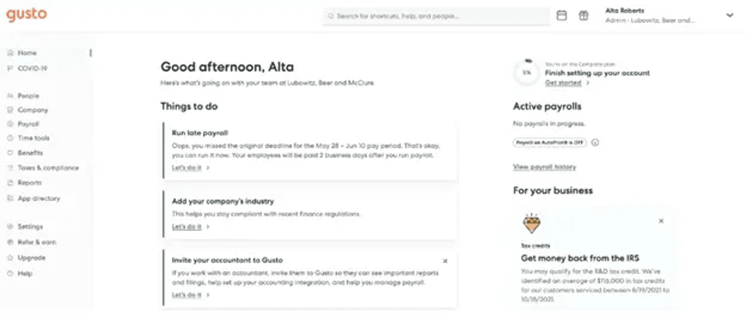Open the Help menu item
746x314 pixels.
pos(26,273)
